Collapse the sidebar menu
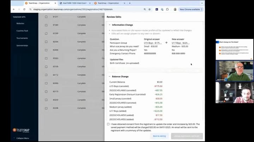 [x=22, y=138]
